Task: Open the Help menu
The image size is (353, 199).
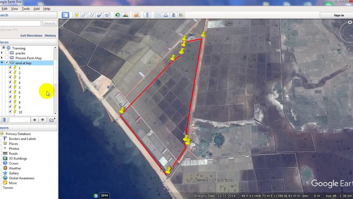Action: (x=47, y=9)
